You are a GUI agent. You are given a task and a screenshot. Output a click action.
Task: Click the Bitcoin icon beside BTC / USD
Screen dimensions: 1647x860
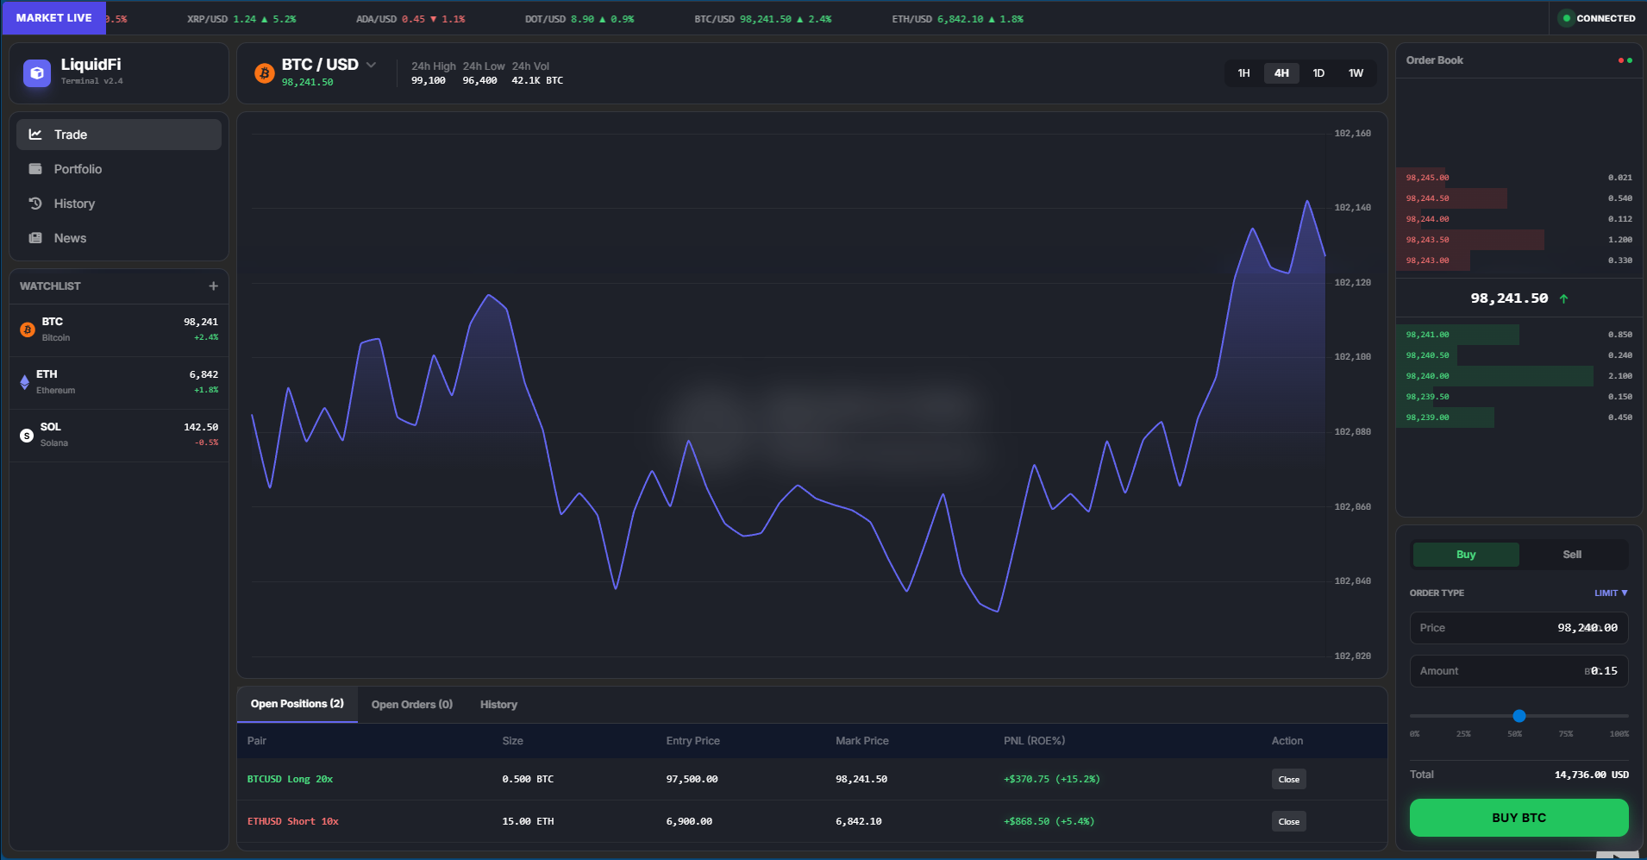[265, 73]
